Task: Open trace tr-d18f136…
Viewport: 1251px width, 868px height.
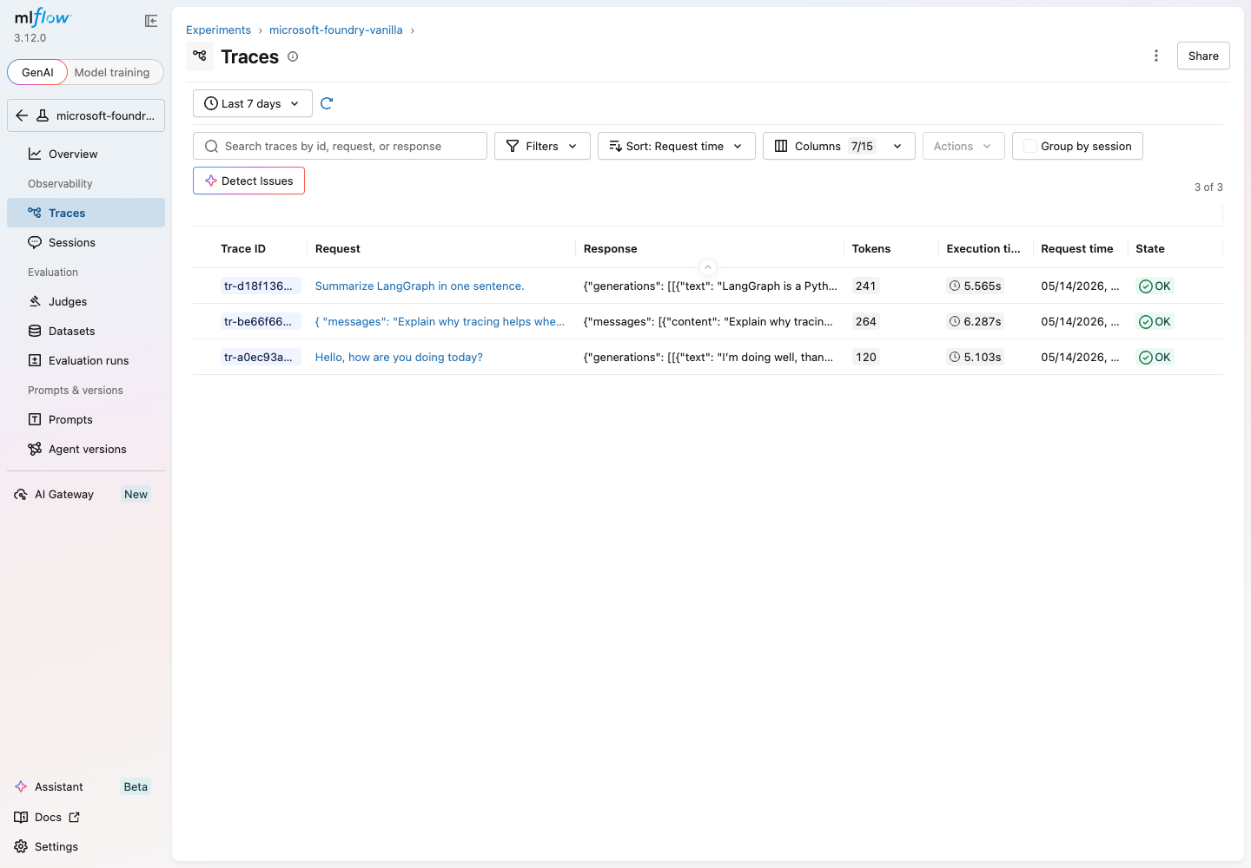Action: (x=260, y=286)
